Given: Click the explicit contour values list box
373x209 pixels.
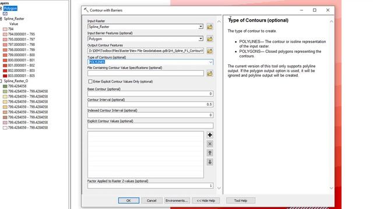Looking at the screenshot, I should coord(146,154).
